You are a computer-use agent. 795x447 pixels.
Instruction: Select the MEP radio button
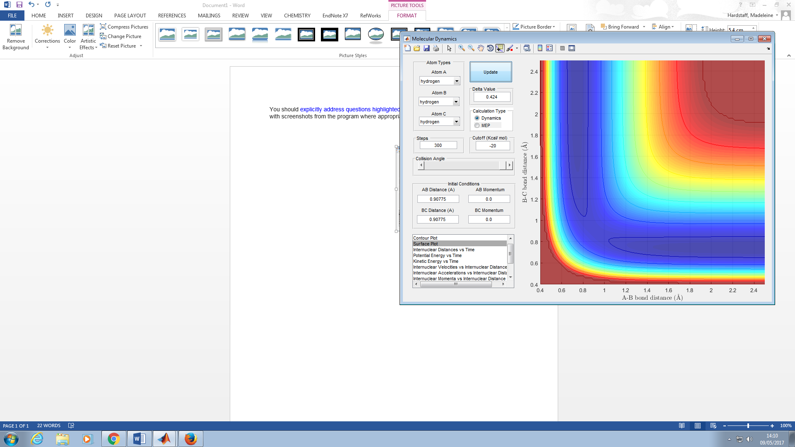[477, 125]
